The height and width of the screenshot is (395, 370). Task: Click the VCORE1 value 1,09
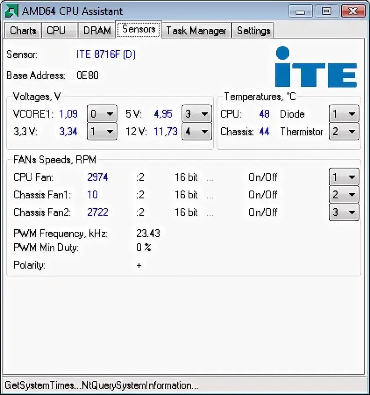(68, 114)
